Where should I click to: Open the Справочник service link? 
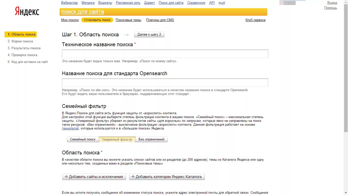pyautogui.click(x=196, y=3)
